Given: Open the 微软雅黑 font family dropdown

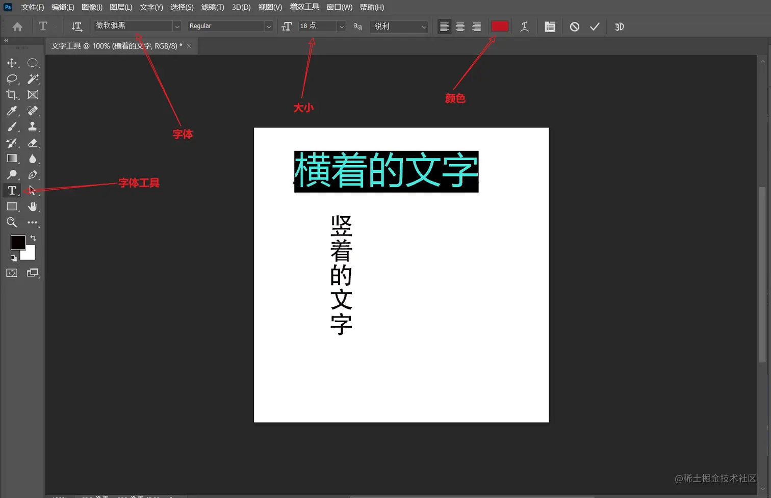Looking at the screenshot, I should click(177, 27).
